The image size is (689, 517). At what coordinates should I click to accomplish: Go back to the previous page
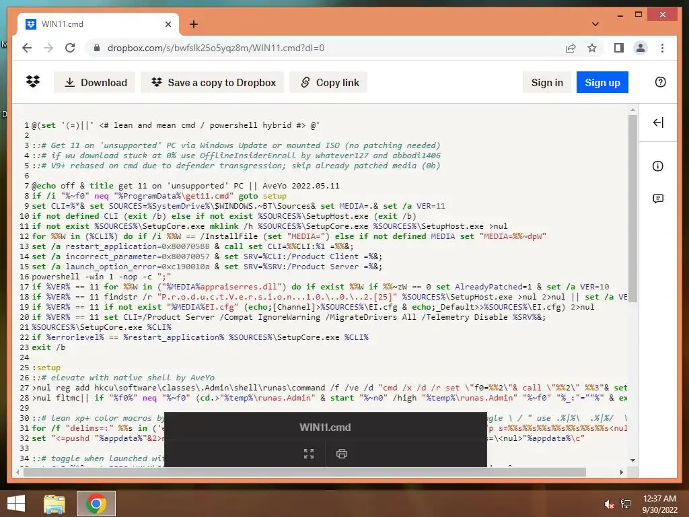coord(27,48)
